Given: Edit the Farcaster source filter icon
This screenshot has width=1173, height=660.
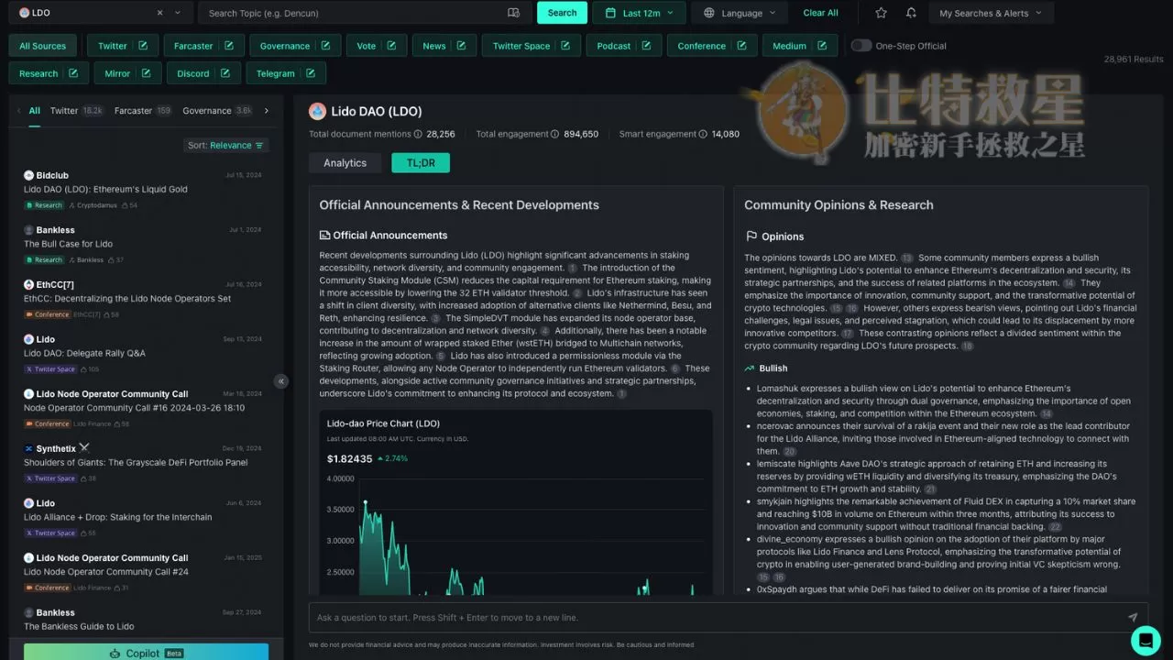Looking at the screenshot, I should pyautogui.click(x=228, y=46).
